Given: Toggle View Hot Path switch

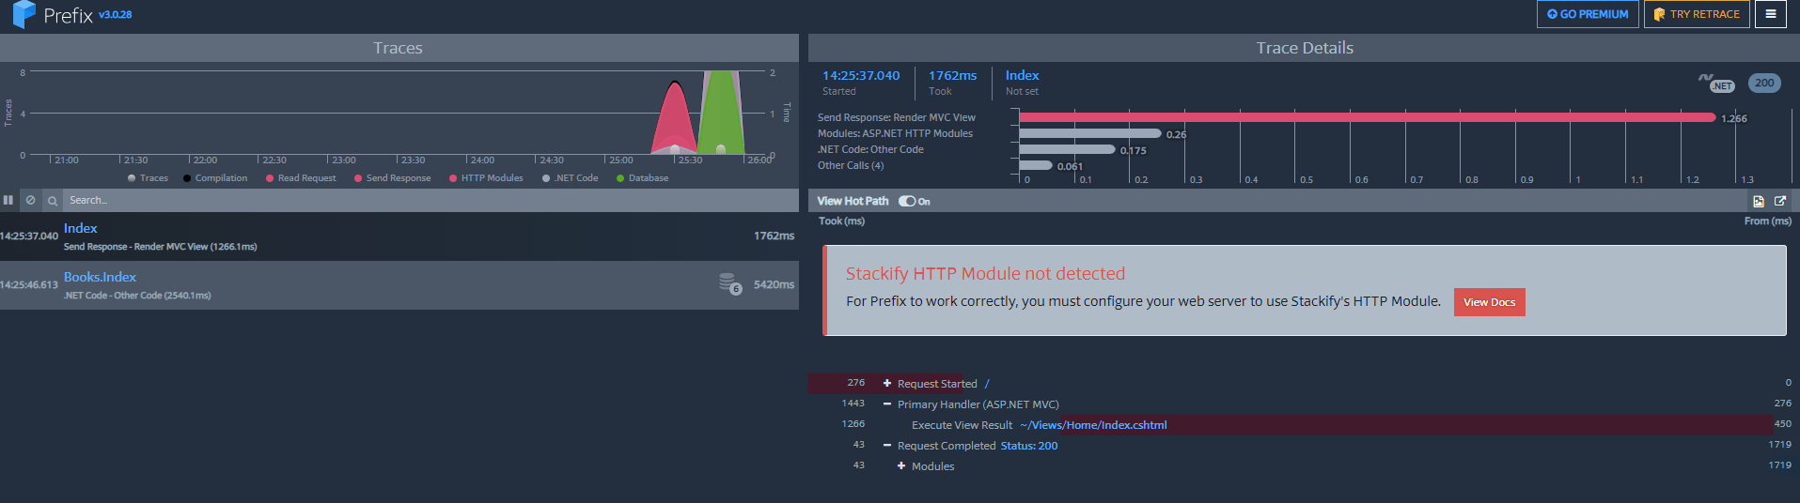Looking at the screenshot, I should point(907,201).
